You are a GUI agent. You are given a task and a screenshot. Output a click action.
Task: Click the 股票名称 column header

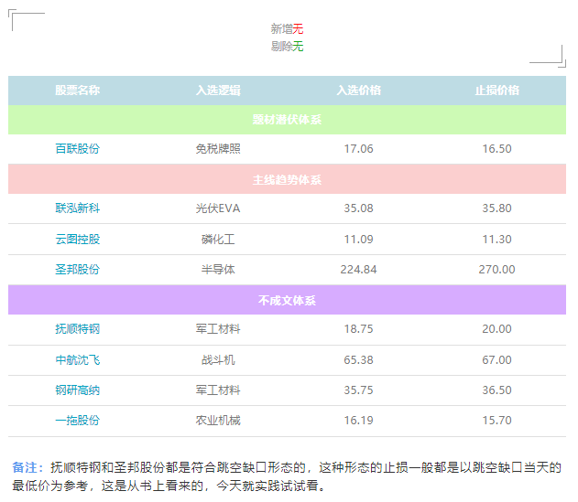click(78, 91)
